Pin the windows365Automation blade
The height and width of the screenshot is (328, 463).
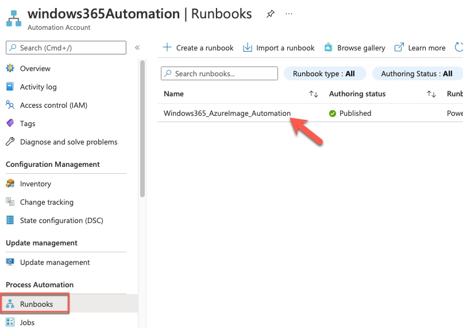270,14
